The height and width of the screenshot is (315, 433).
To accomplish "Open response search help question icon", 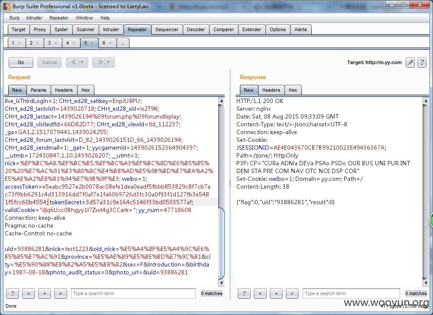I will (x=244, y=293).
